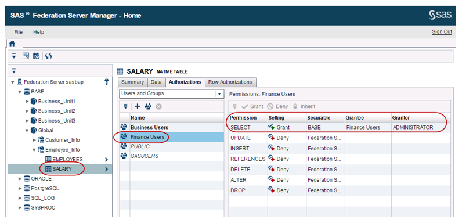The image size is (462, 223).
Task: Open the main toolbar action menu
Action: pyautogui.click(x=14, y=56)
